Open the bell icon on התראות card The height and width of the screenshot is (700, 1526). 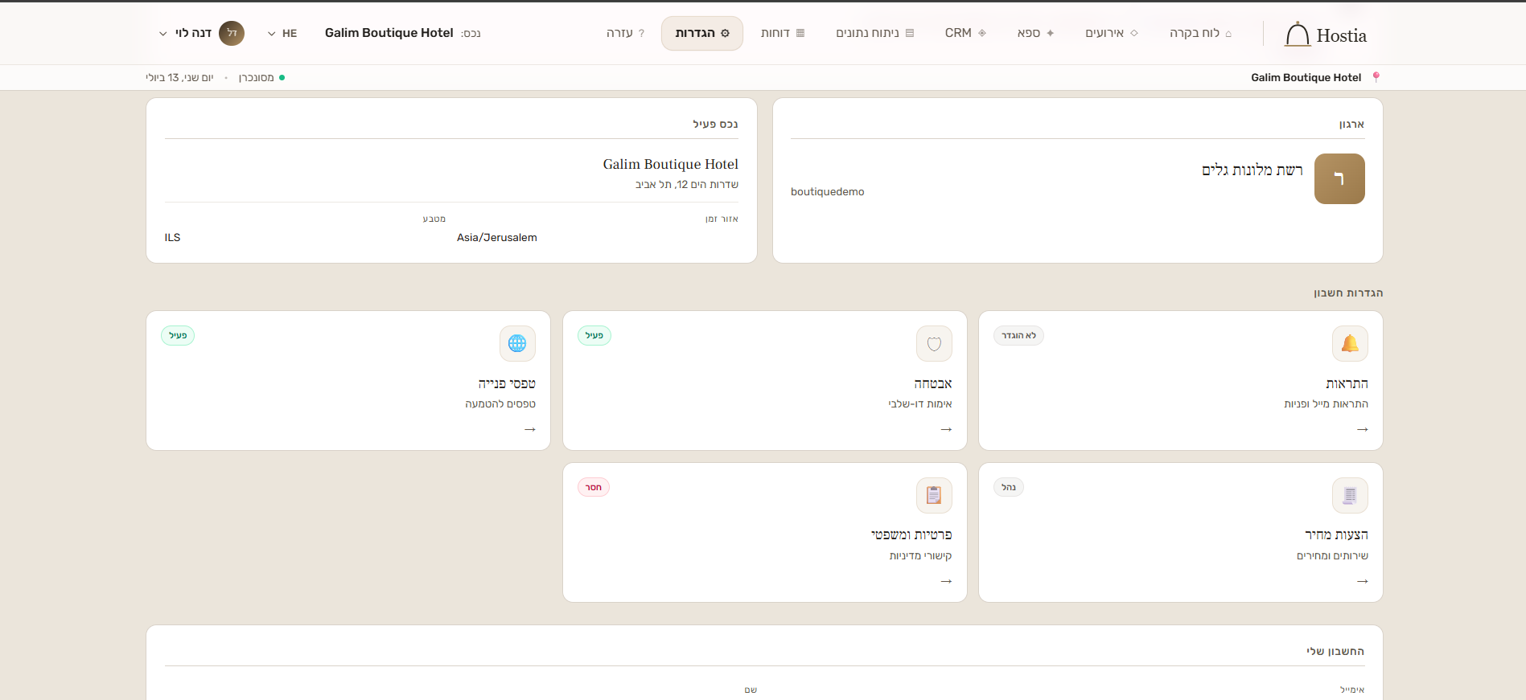(x=1350, y=344)
